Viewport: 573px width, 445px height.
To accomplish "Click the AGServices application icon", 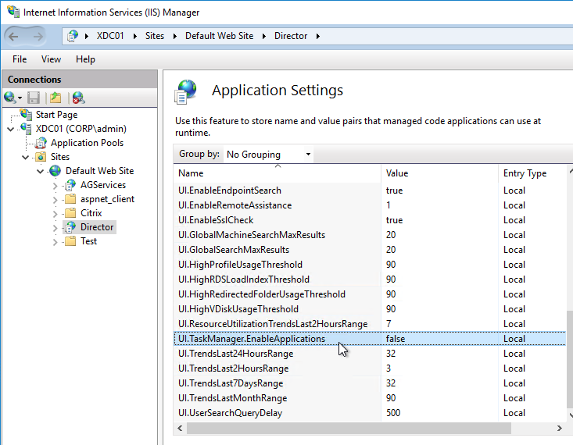I will coord(70,185).
